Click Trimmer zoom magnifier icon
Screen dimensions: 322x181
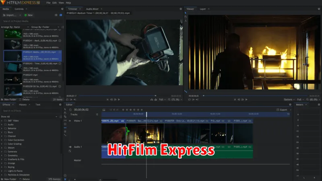[x=169, y=99]
